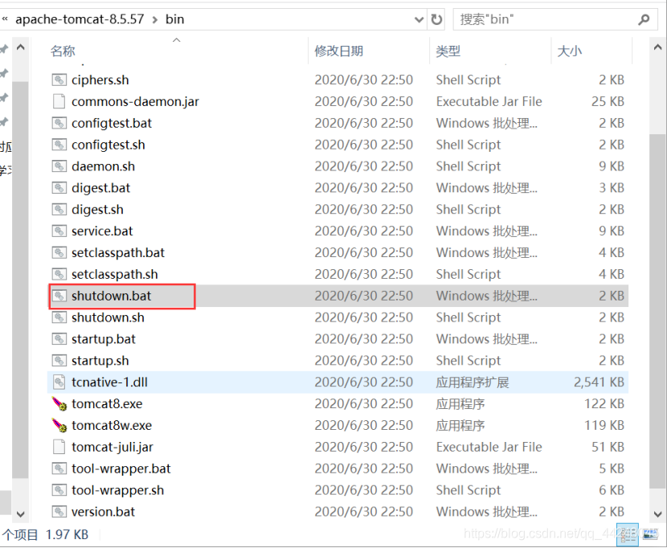
Task: Select the ciphers.sh file name
Action: point(100,80)
